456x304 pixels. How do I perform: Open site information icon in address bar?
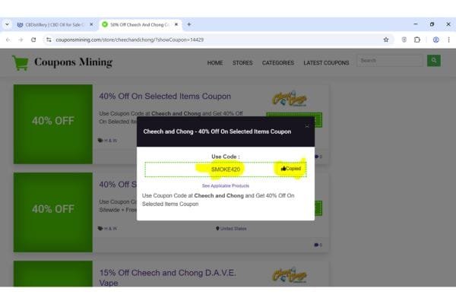tap(49, 40)
